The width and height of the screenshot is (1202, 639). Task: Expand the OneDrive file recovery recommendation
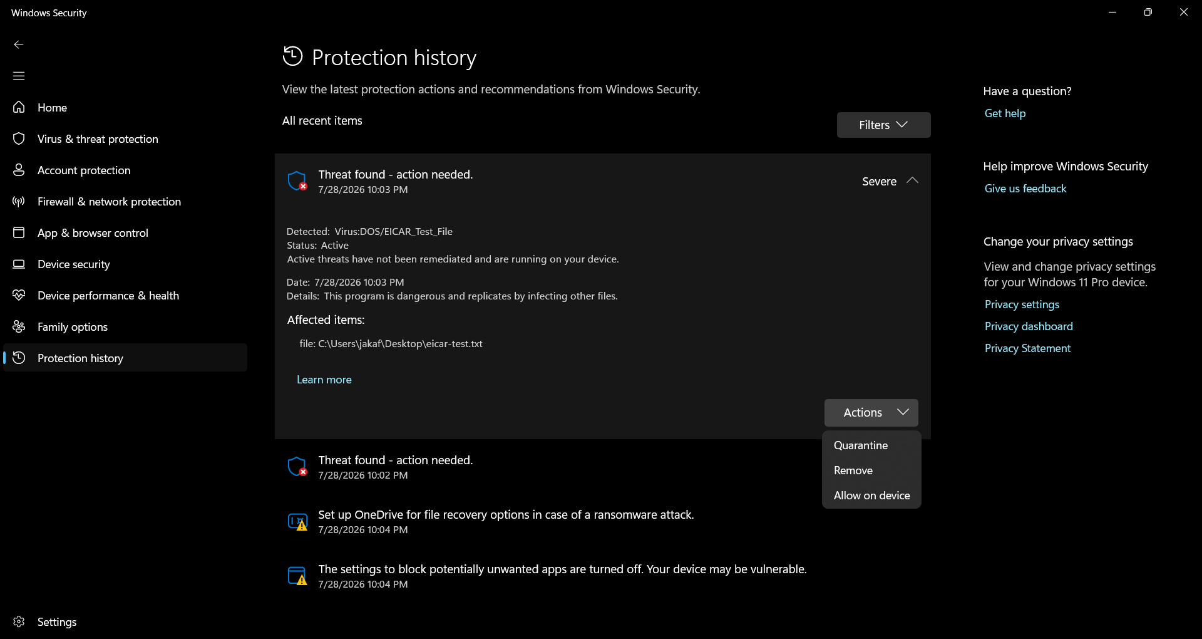[602, 521]
